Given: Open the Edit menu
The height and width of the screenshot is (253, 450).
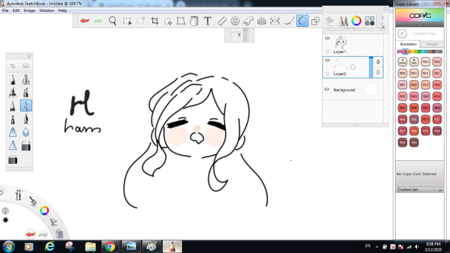Looking at the screenshot, I should pos(16,11).
